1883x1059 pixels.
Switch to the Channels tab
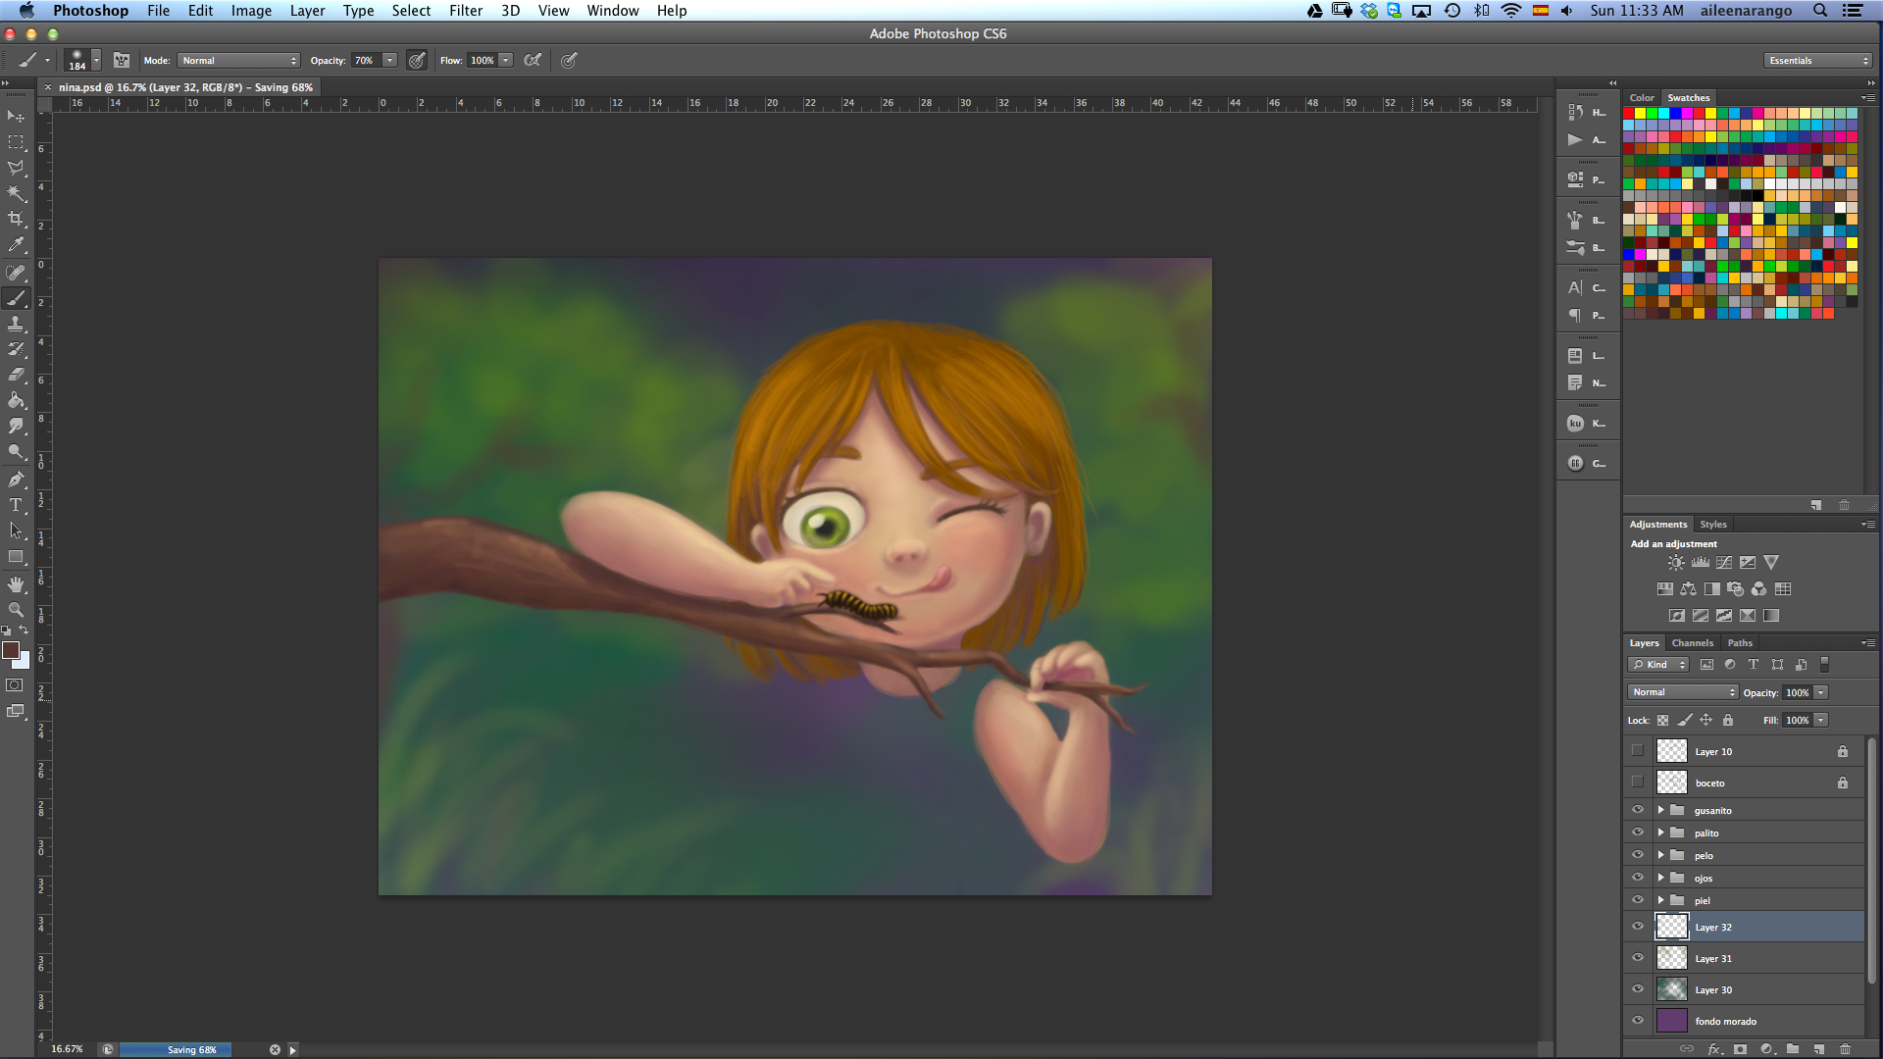pyautogui.click(x=1692, y=643)
